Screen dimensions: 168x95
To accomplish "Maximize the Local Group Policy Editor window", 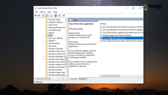I will [133, 8].
